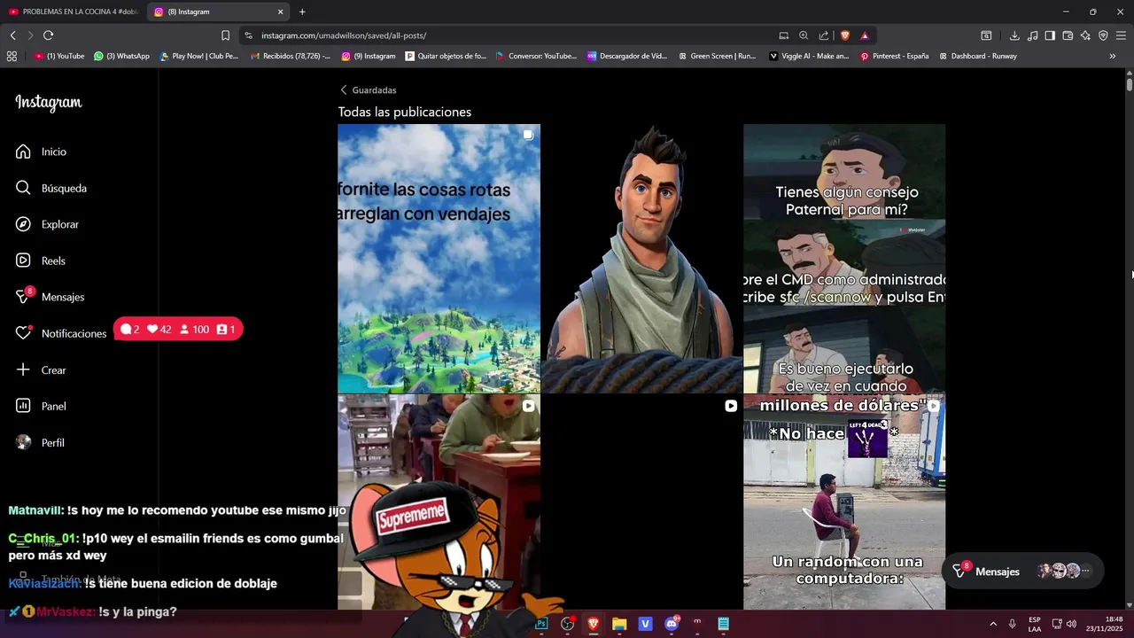
Task: Open File Explorer from taskbar
Action: [619, 624]
